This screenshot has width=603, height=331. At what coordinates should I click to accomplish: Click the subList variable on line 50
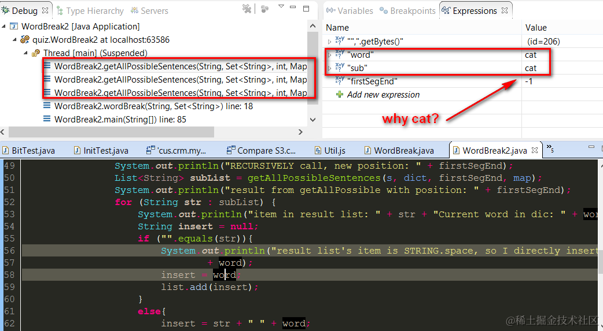(210, 178)
